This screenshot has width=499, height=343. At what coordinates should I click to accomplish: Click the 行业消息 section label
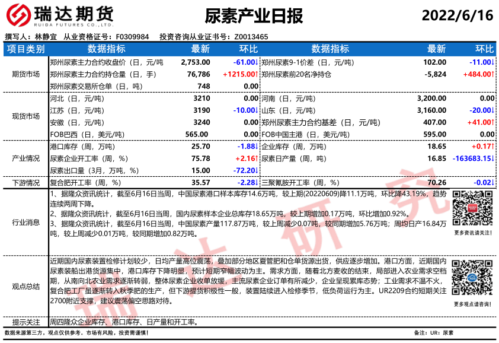[25, 223]
